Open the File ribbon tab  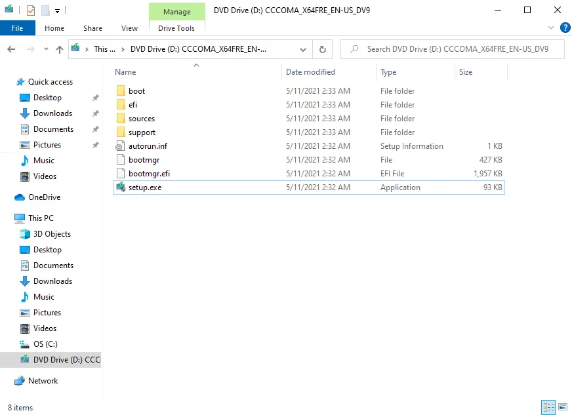17,28
